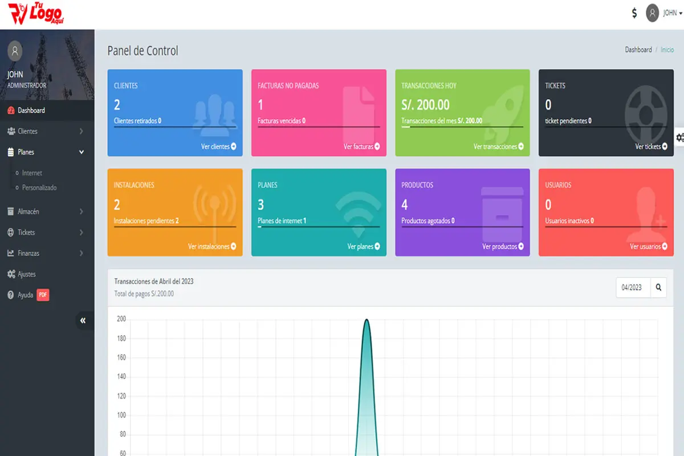
Task: Click the Dashboard gauge icon in sidebar
Action: [x=11, y=111]
